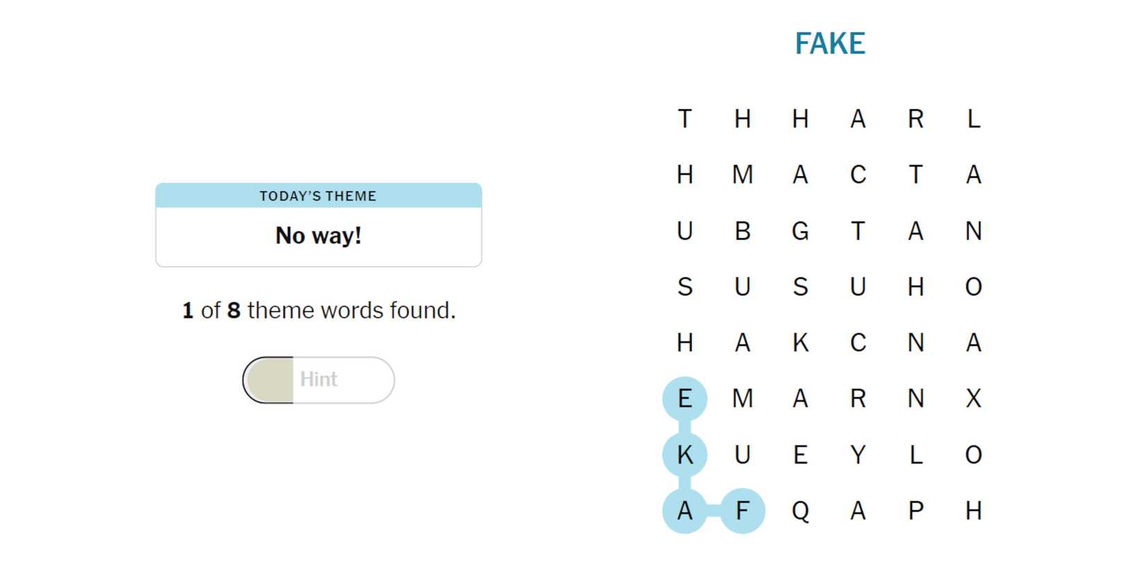Screen dimensions: 1145x572
Task: Select the letter X tile
Action: 974,399
